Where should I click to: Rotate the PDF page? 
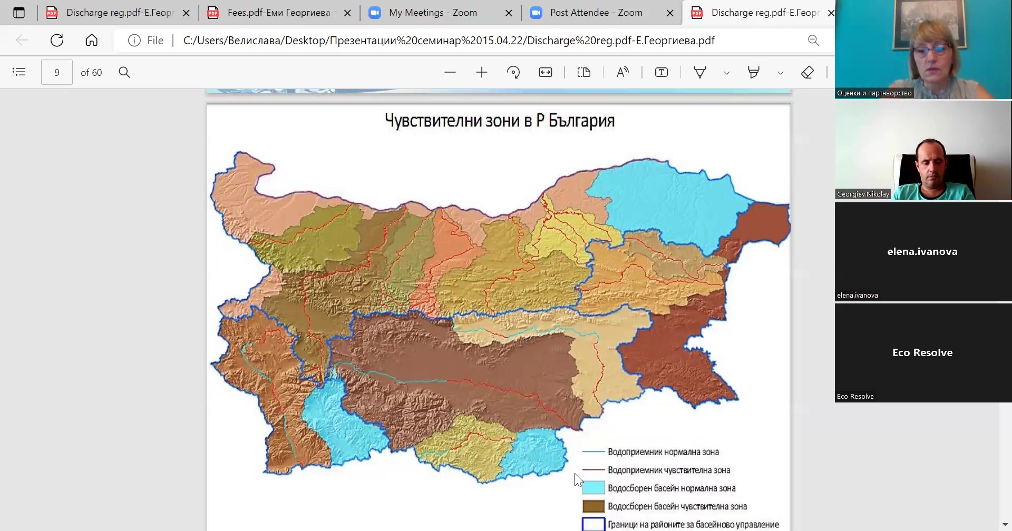[x=513, y=72]
